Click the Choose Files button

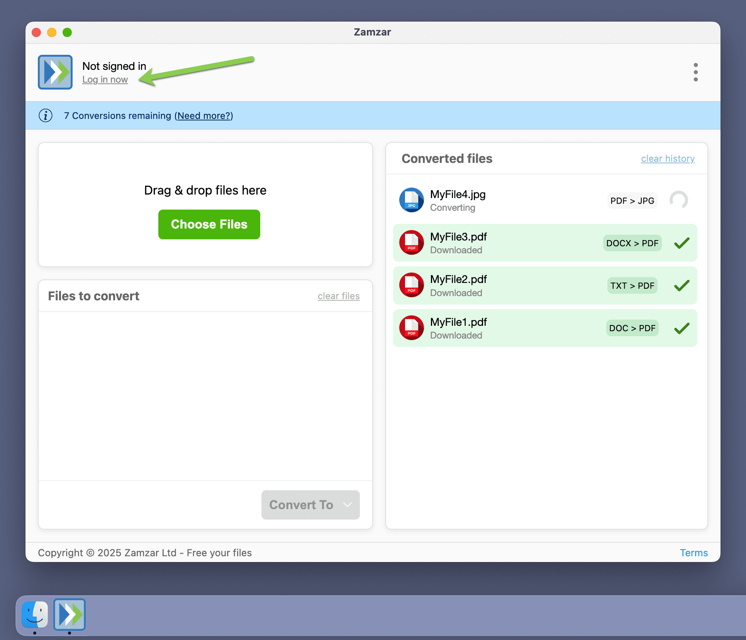[x=209, y=224]
